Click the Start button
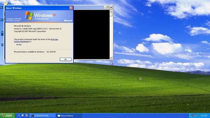 (x=8, y=116)
